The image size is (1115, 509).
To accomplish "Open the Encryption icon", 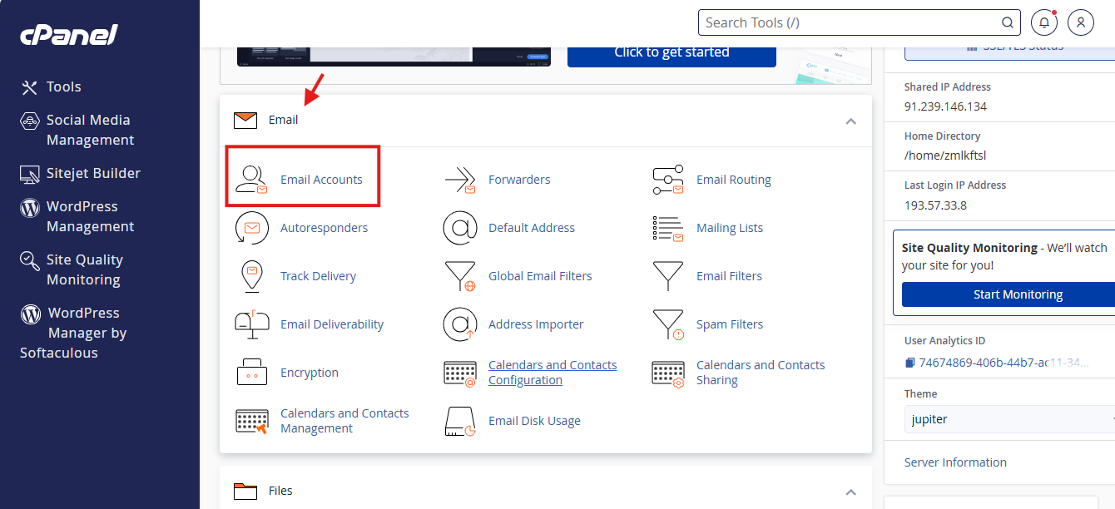I will [251, 373].
